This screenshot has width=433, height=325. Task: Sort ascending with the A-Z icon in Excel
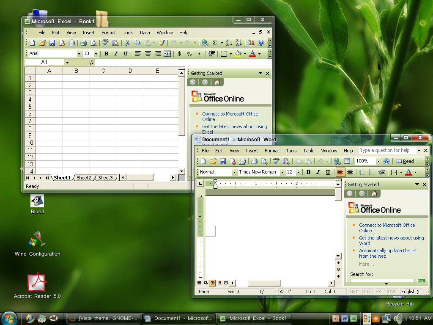tap(229, 43)
